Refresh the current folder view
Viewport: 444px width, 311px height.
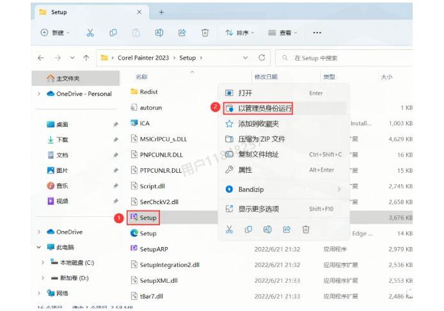[262, 58]
